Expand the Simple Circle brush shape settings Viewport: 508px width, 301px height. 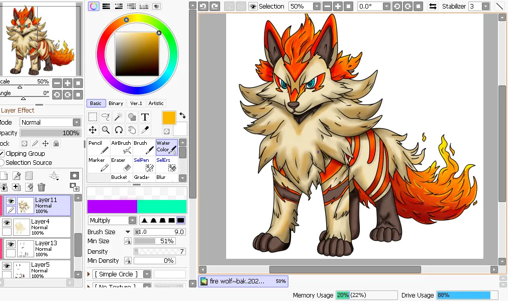click(89, 274)
